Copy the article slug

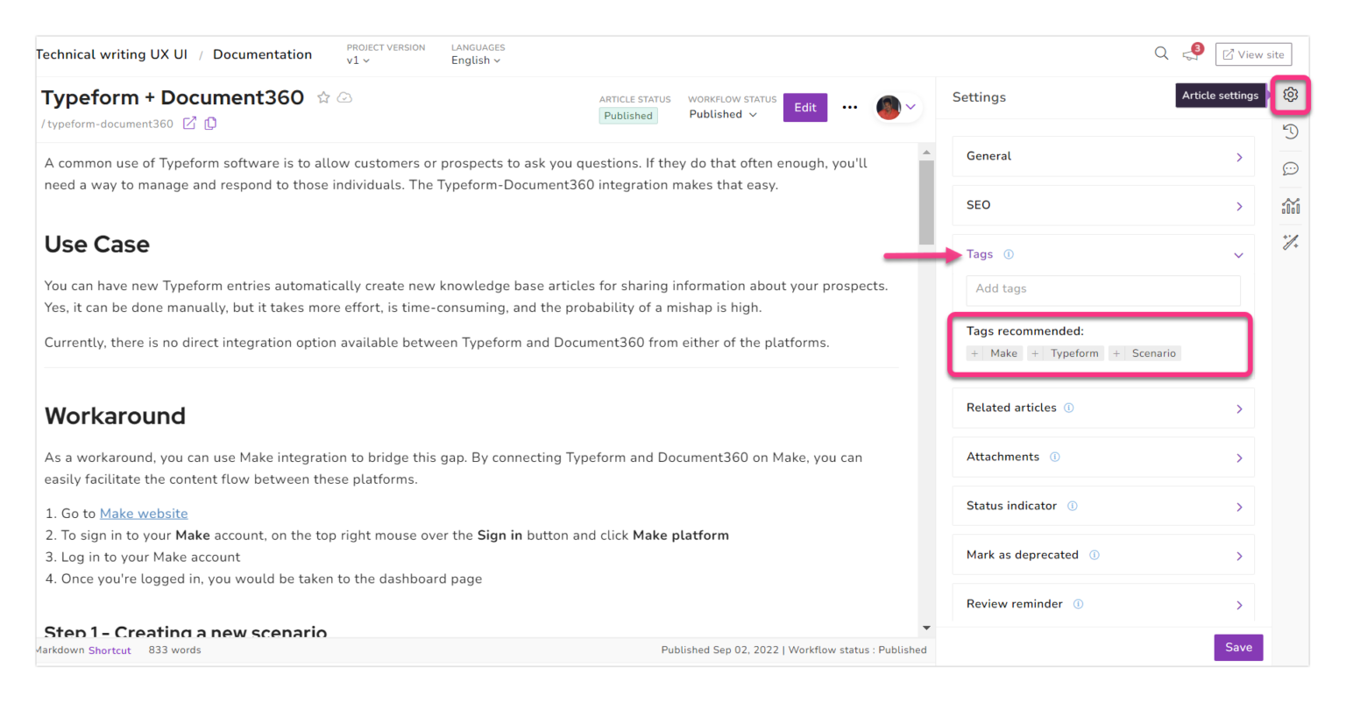coord(210,124)
